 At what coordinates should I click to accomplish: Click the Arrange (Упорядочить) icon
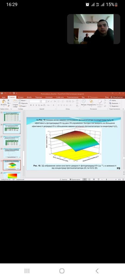click(91, 102)
